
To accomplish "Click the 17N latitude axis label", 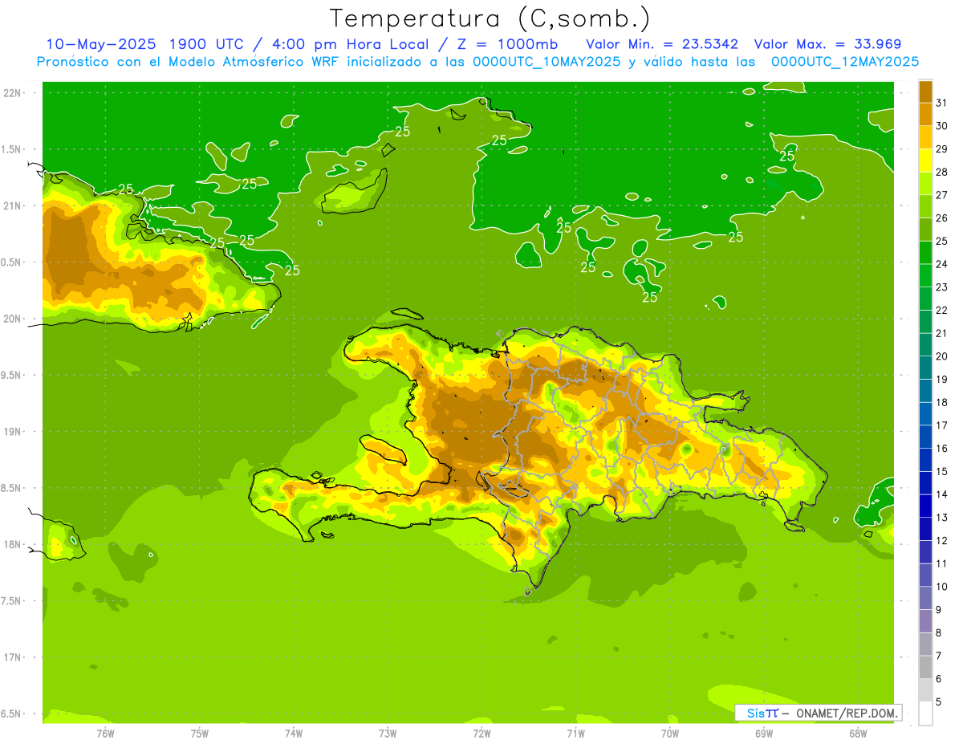I will pyautogui.click(x=11, y=657).
